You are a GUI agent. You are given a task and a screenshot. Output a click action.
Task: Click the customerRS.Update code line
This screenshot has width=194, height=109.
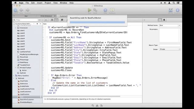point(62,68)
